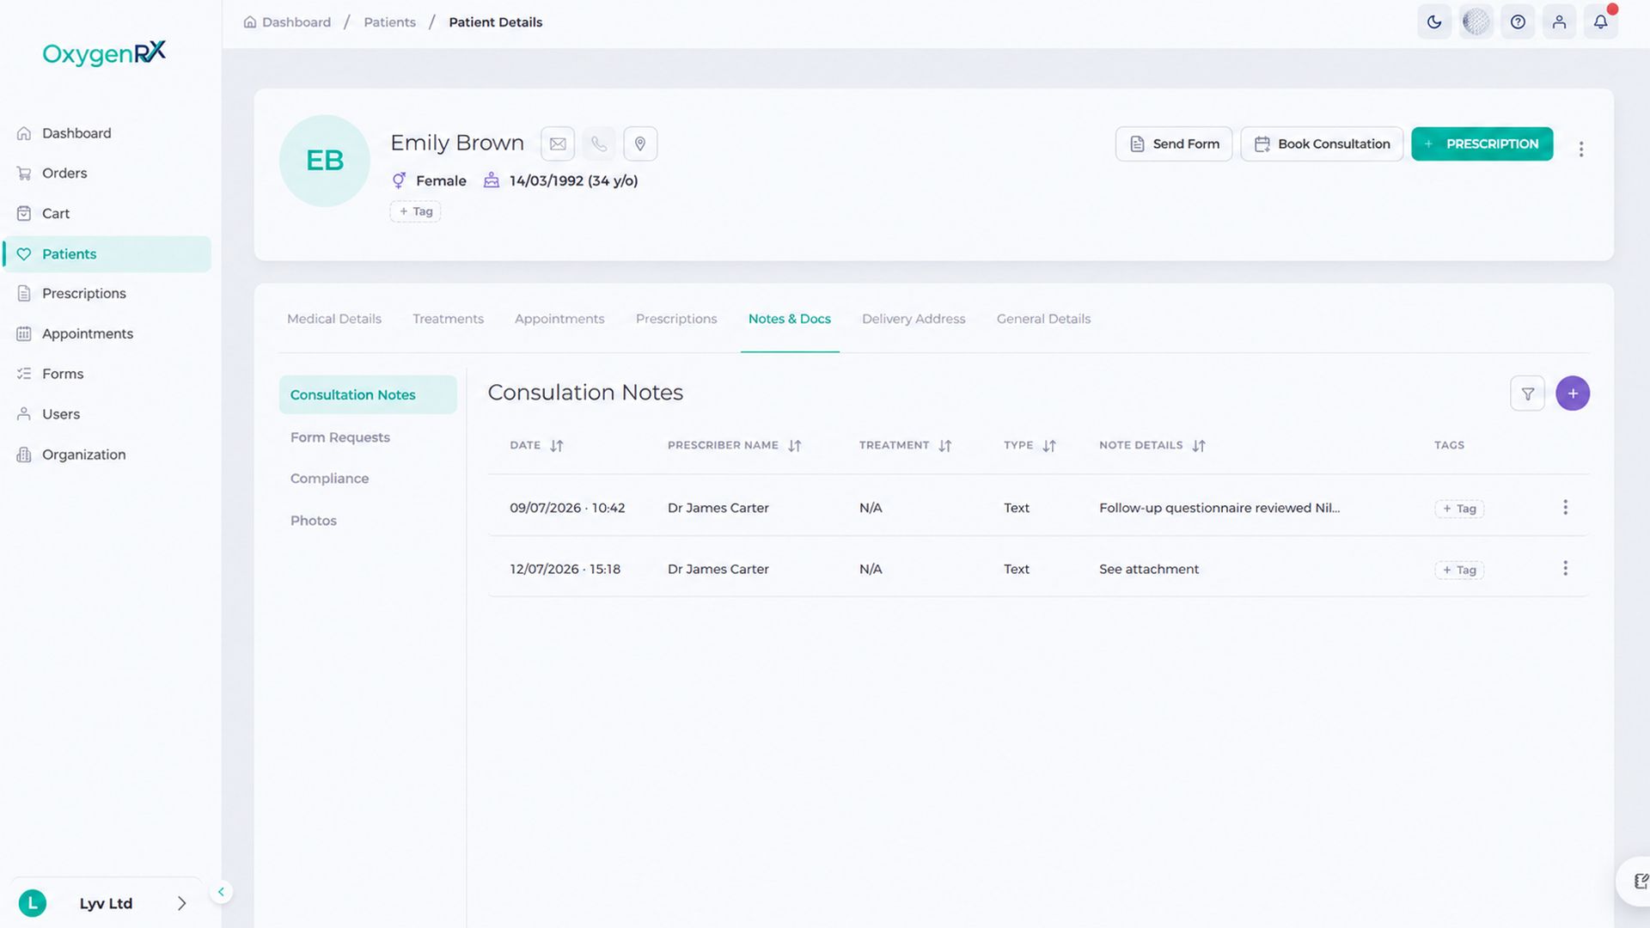This screenshot has height=928, width=1650.
Task: Switch to the Medical Details tab
Action: coord(334,319)
